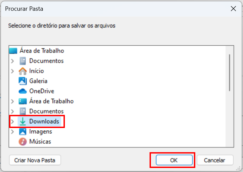Select the Imagens folder icon
The image size is (243, 172).
tap(23, 131)
